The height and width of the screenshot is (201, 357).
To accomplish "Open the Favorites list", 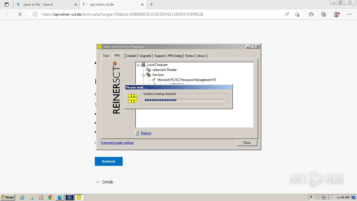I will click(311, 14).
